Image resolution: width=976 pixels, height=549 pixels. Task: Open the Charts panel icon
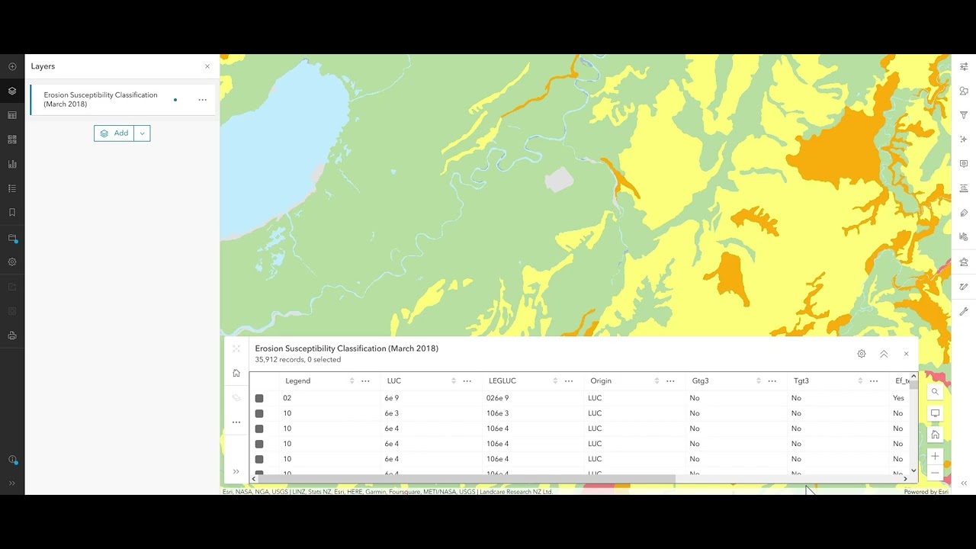coord(12,164)
